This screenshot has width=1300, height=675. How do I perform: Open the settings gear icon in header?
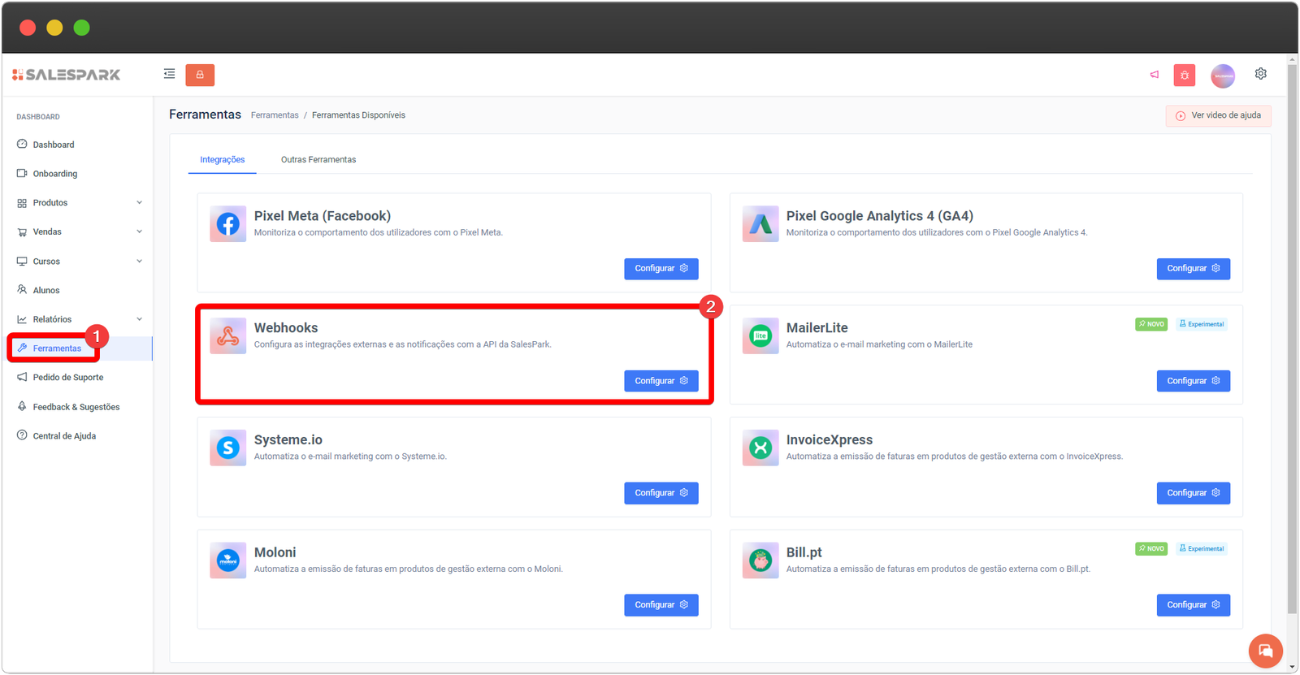1260,74
